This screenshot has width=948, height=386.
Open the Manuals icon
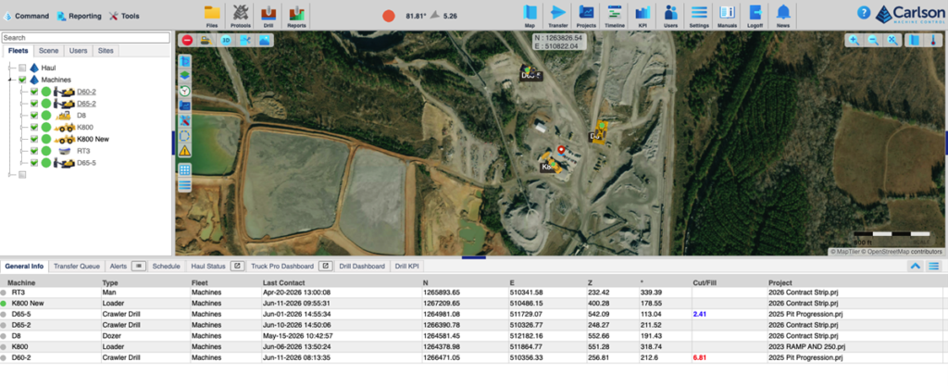pos(727,15)
